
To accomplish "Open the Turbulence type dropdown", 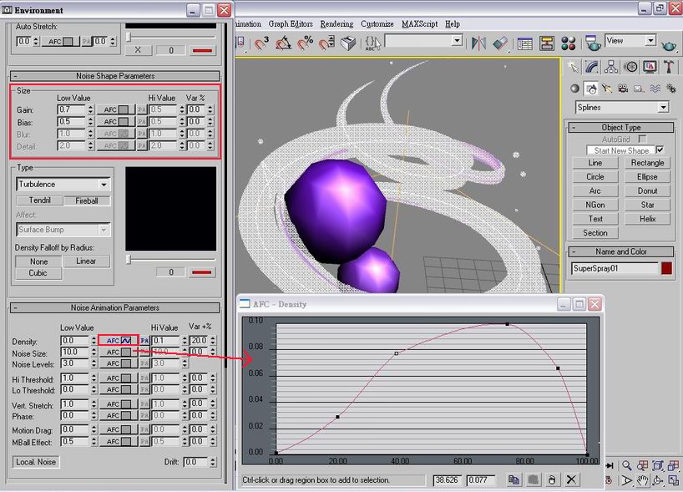I will (104, 184).
